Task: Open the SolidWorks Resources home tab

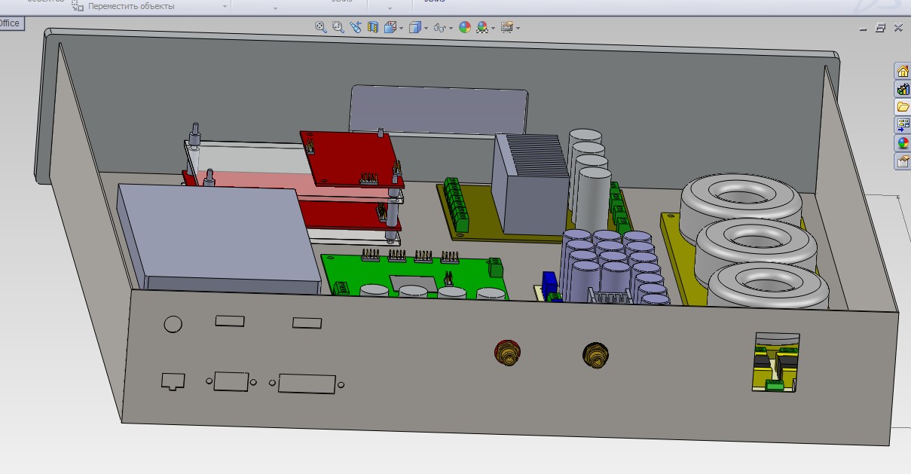Action: 903,71
